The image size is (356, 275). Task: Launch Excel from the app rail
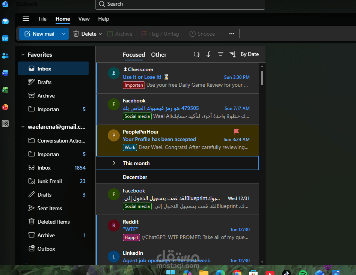pyautogui.click(x=5, y=90)
